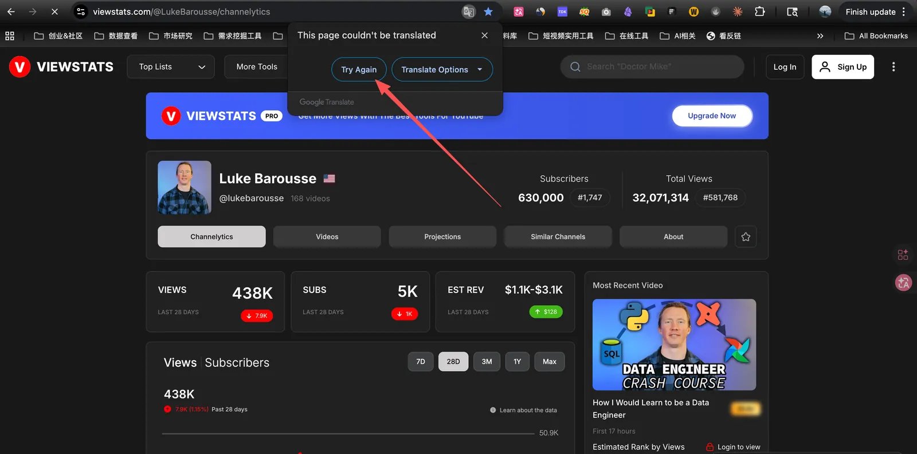Click Luke Barousse's profile picture
This screenshot has height=454, width=917.
click(x=185, y=188)
